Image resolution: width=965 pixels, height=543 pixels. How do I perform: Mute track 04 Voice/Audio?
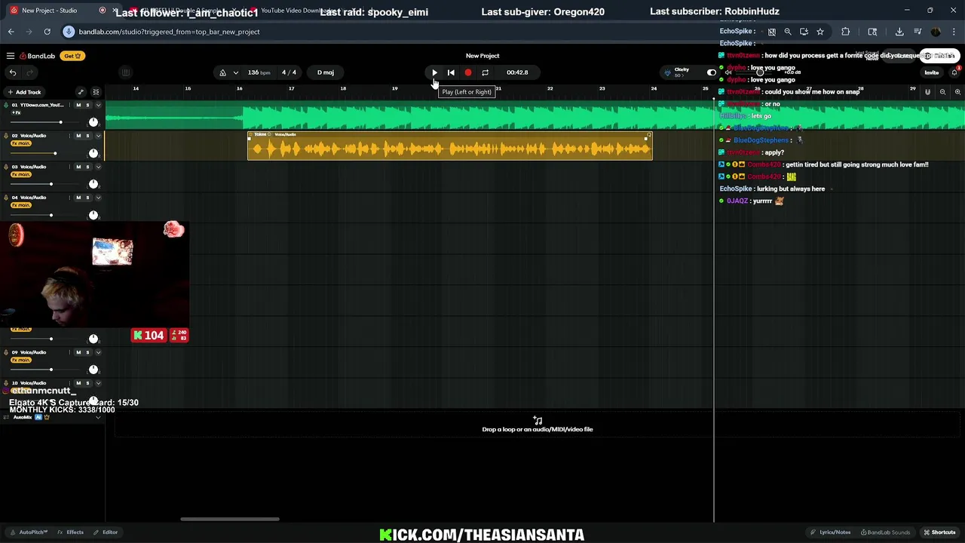point(78,198)
